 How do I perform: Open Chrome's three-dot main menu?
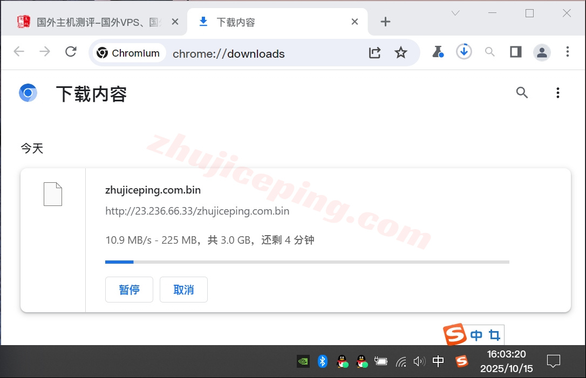point(568,52)
